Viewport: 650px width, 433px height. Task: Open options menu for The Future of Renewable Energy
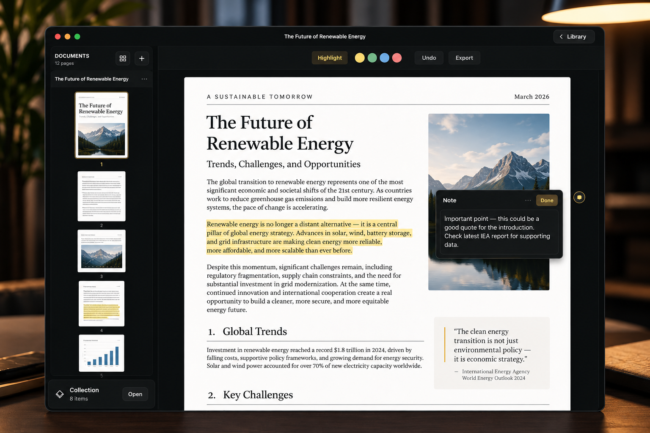point(144,79)
